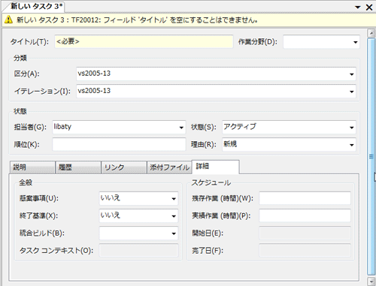Open the 作業分野(D) dropdown
Viewport: 376px width, 286px height.
pos(356,42)
